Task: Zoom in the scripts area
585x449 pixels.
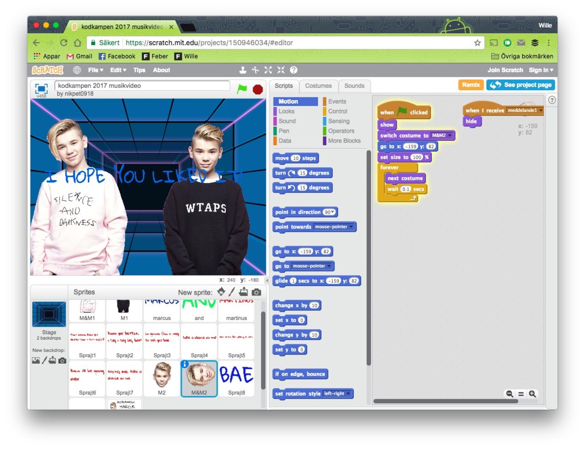Action: tap(532, 394)
